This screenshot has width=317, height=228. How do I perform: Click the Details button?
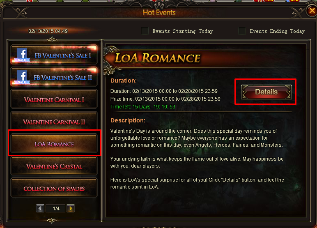[x=266, y=92]
